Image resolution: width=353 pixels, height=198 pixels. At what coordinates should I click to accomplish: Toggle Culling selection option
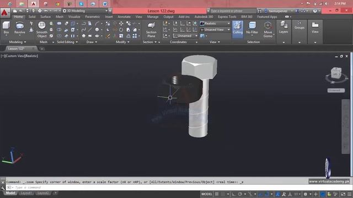click(x=238, y=29)
